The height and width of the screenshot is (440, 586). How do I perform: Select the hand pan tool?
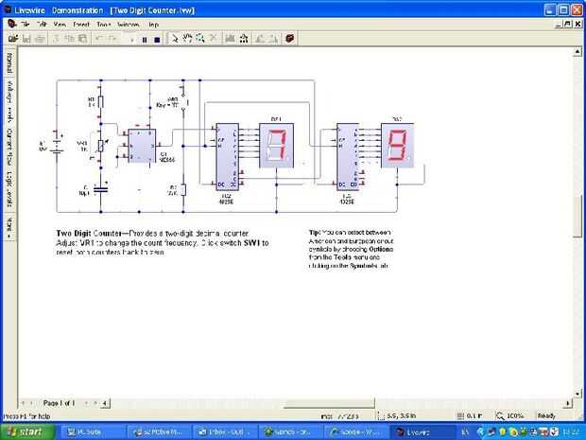coord(187,39)
